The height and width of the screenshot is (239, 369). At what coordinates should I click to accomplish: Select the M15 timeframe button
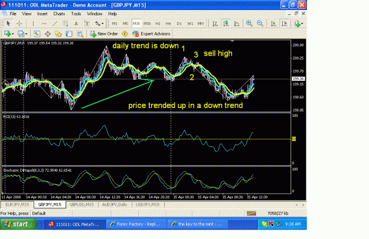click(136, 24)
